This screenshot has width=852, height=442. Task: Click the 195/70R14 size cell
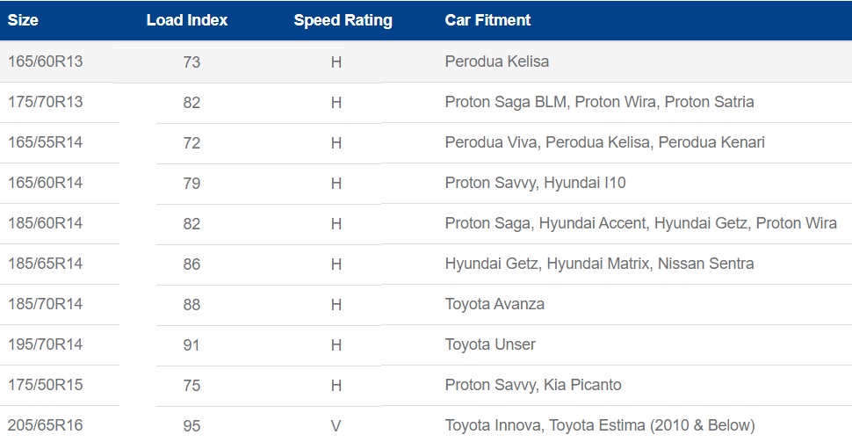click(46, 344)
